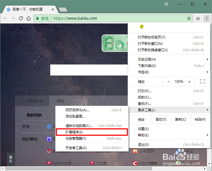Choose 打印(P)... from the menu
Viewport: 212px width, 171px height.
click(x=169, y=91)
